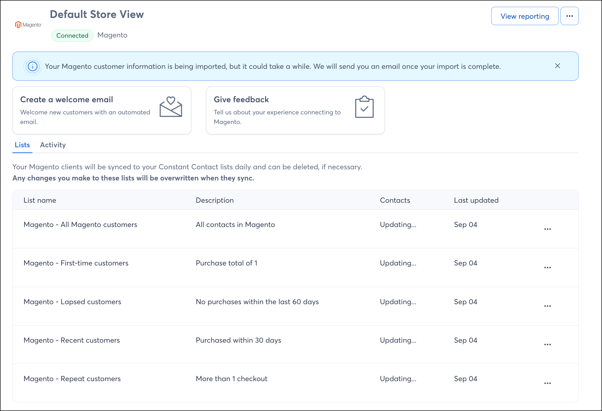Click Sep 04 date in First-time customers row
The image size is (602, 411).
[x=465, y=263]
